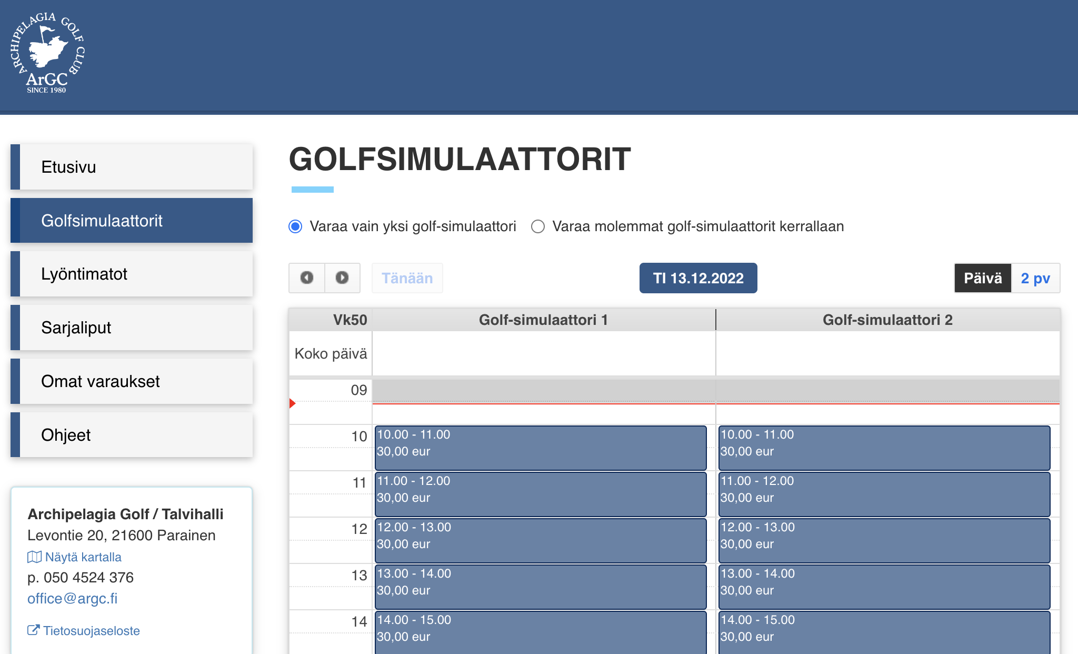Click Archipelagia Golf / Talvihalli title
1078x654 pixels.
[x=125, y=514]
